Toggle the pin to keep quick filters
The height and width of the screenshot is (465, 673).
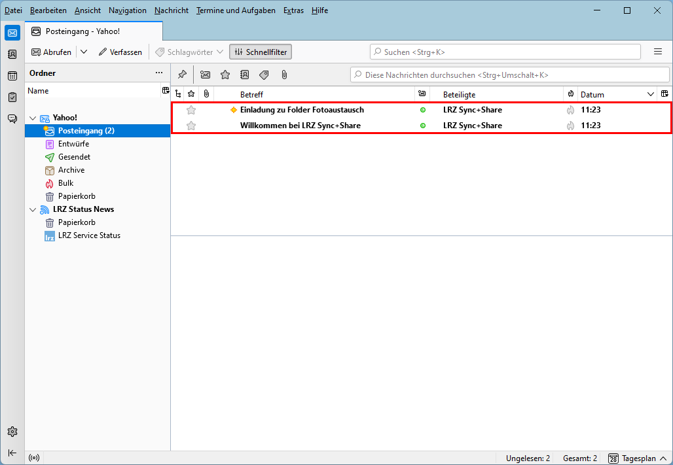(x=183, y=75)
